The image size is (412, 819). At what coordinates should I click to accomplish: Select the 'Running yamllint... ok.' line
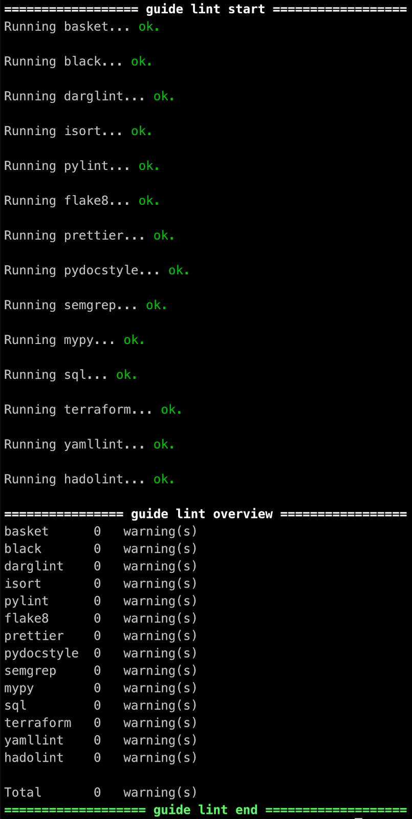89,444
